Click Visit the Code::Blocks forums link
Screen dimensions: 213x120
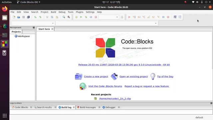pyautogui.click(x=105, y=86)
